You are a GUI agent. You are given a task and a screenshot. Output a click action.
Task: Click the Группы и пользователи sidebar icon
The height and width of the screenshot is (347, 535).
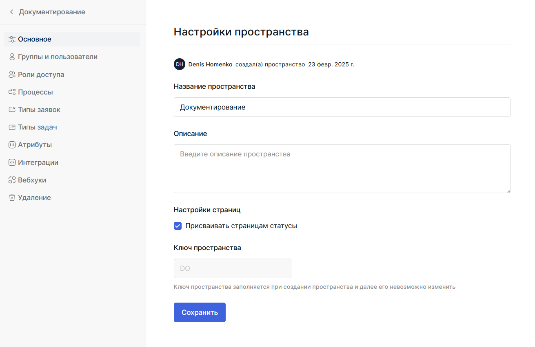click(x=11, y=57)
